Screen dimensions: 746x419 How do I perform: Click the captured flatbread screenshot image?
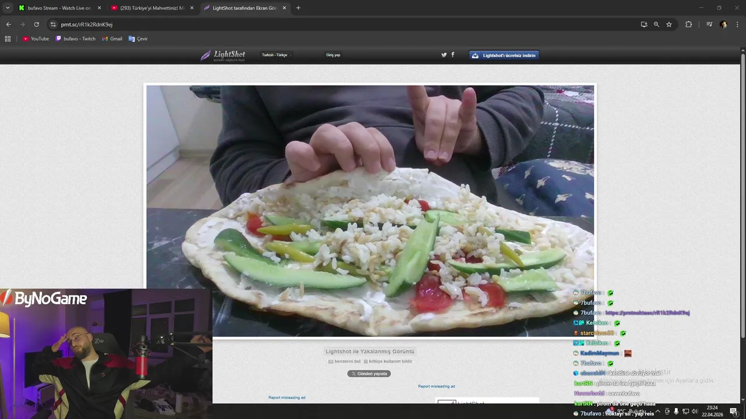point(370,211)
